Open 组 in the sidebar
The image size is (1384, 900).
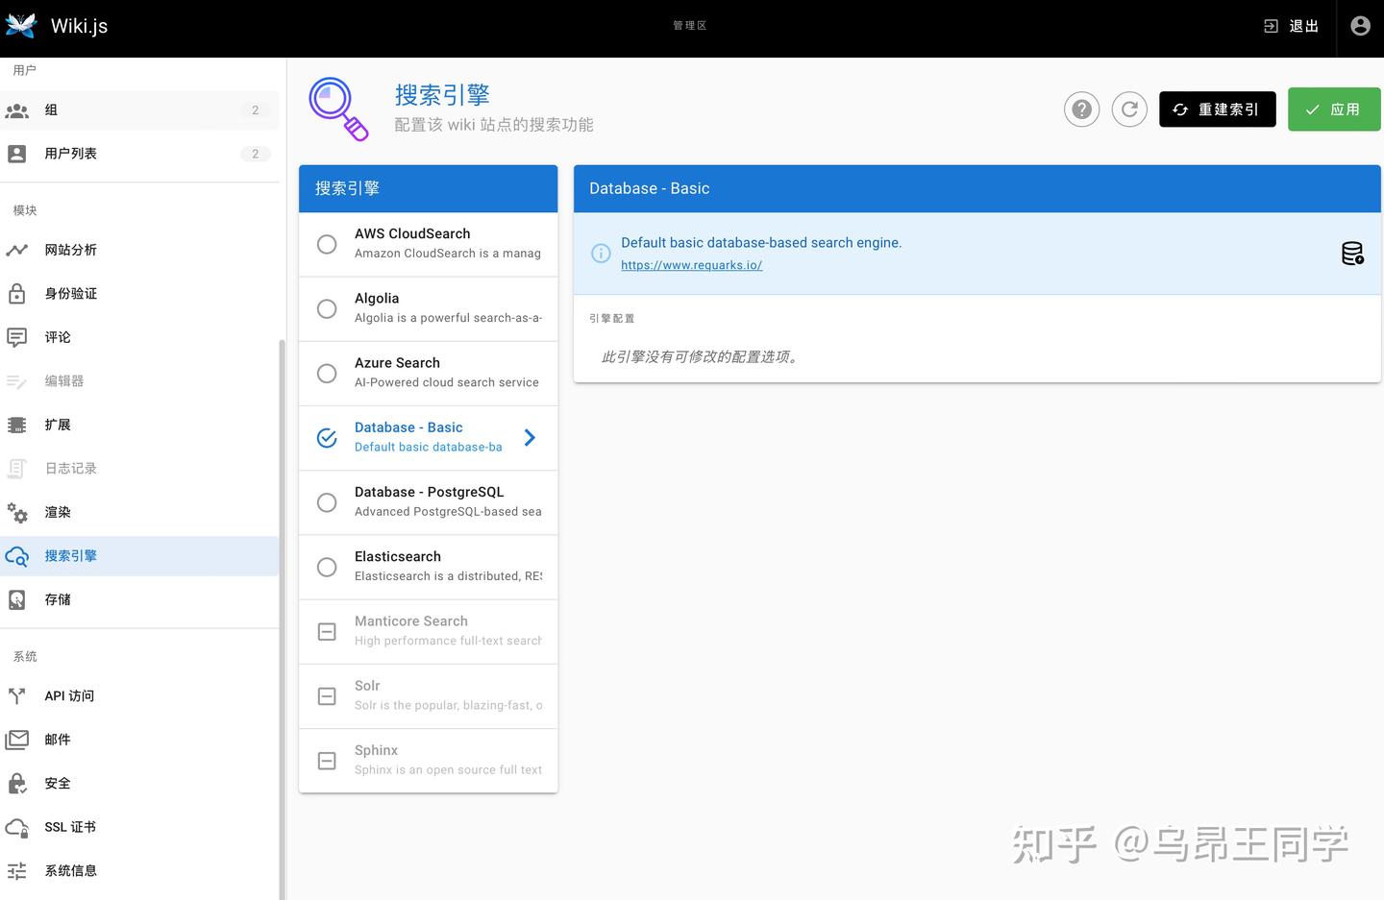[x=139, y=110]
